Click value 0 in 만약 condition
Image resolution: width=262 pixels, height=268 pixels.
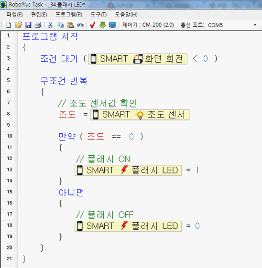(131, 137)
